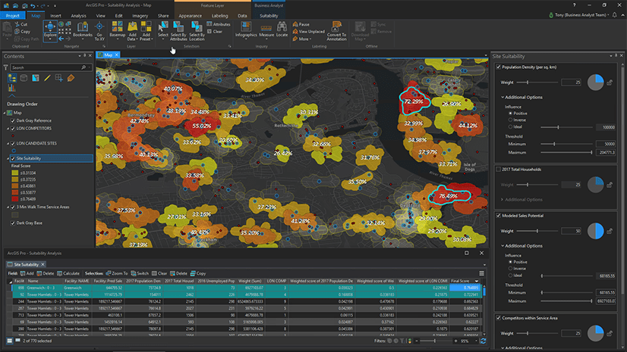This screenshot has width=627, height=352.
Task: Expand 2017 Total Households Additional Options
Action: [x=503, y=199]
